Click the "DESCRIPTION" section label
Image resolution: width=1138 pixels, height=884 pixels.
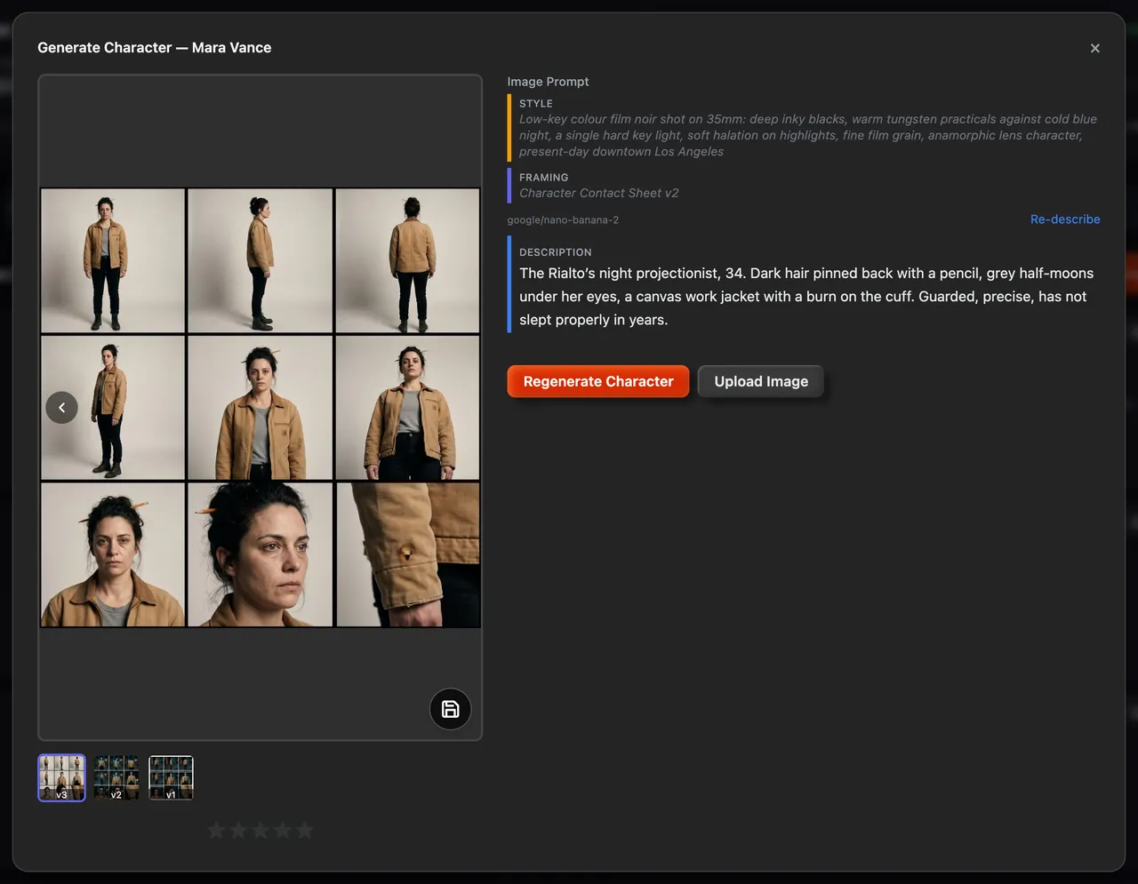[x=556, y=252]
